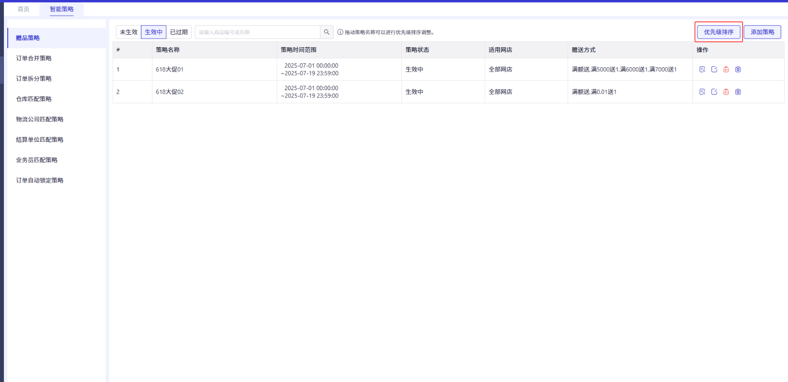Switch to the 未生效 filter tab
The image size is (788, 382).
click(x=129, y=32)
